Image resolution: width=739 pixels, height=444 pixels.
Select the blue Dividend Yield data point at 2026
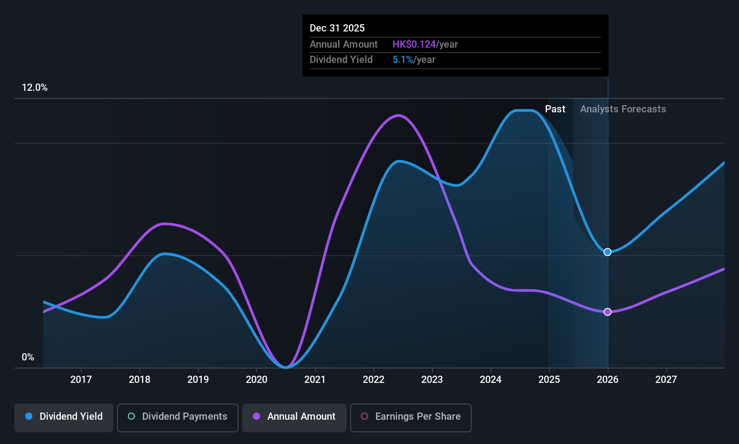click(608, 252)
